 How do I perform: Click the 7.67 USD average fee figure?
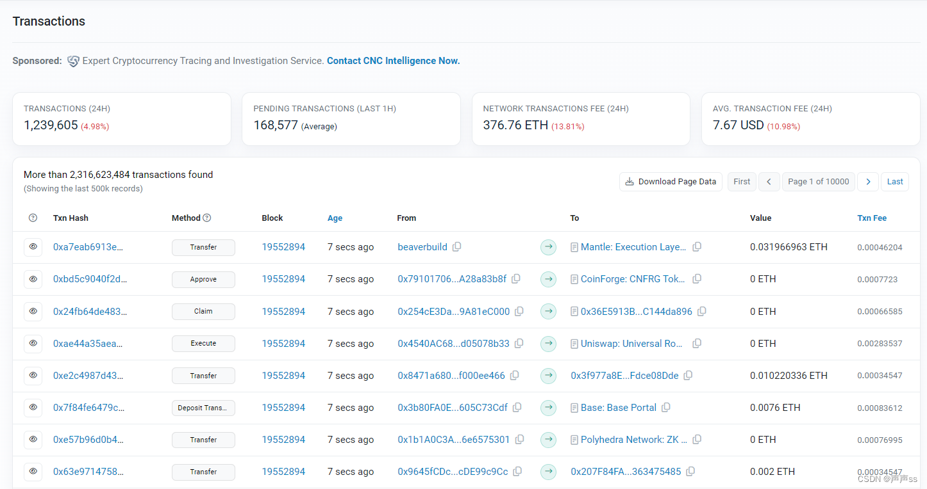[738, 125]
